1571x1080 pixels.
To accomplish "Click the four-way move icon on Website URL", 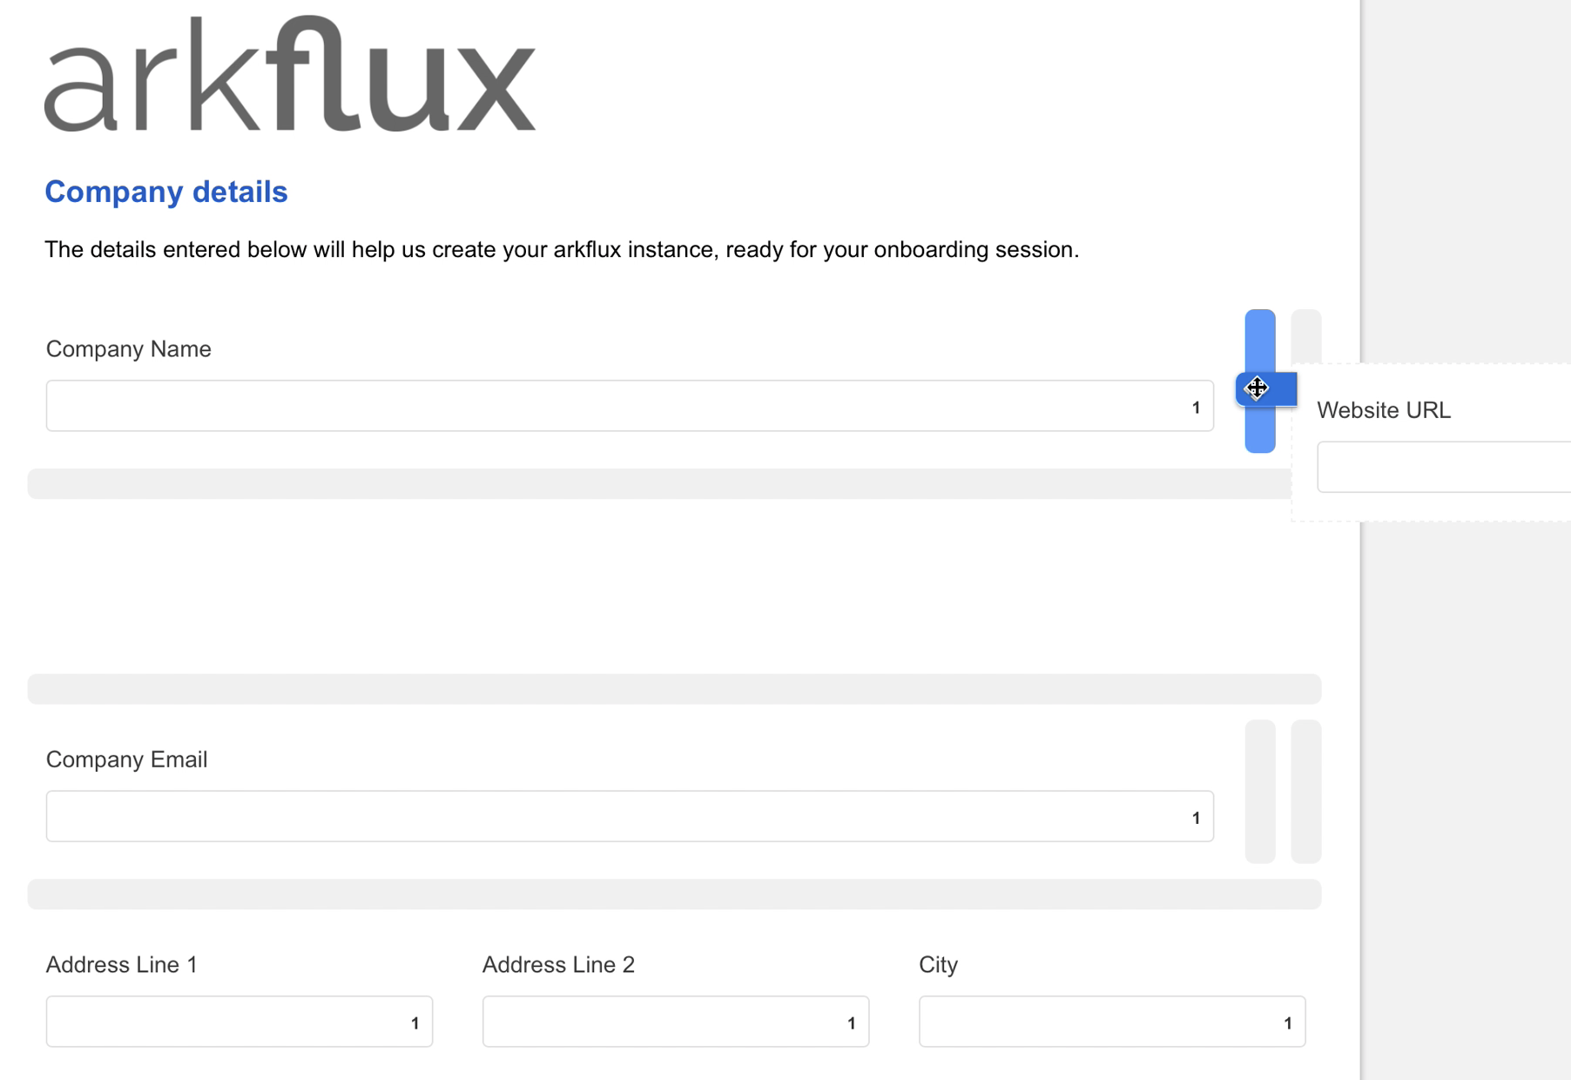I will pos(1257,388).
